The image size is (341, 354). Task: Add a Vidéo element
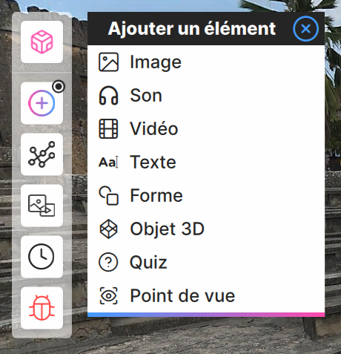tap(206, 129)
